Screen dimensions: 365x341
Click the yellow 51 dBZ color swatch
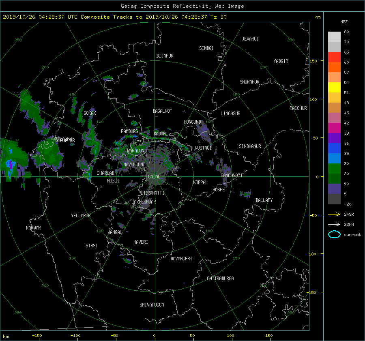point(334,88)
